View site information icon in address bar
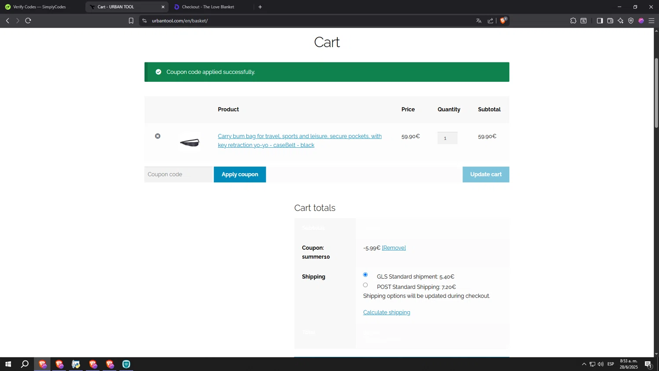 [x=145, y=21]
